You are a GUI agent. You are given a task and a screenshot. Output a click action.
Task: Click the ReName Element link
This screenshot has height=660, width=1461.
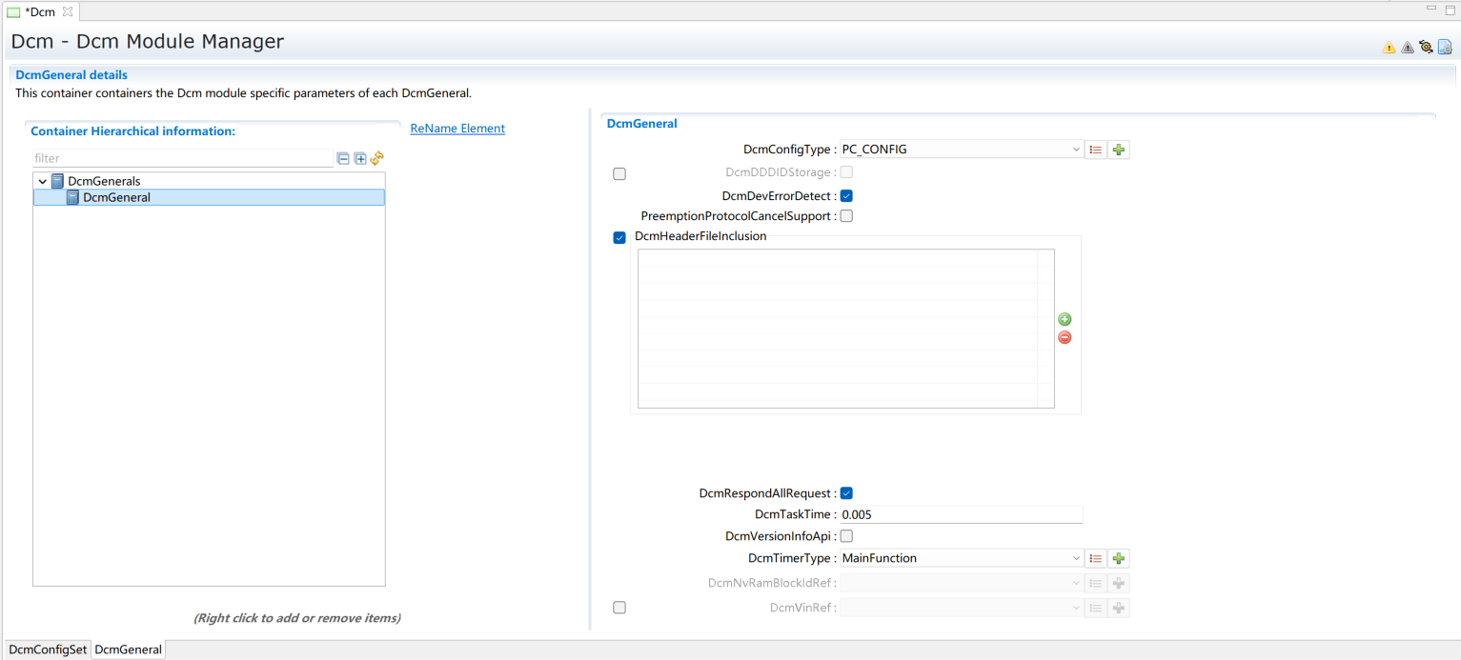coord(457,129)
